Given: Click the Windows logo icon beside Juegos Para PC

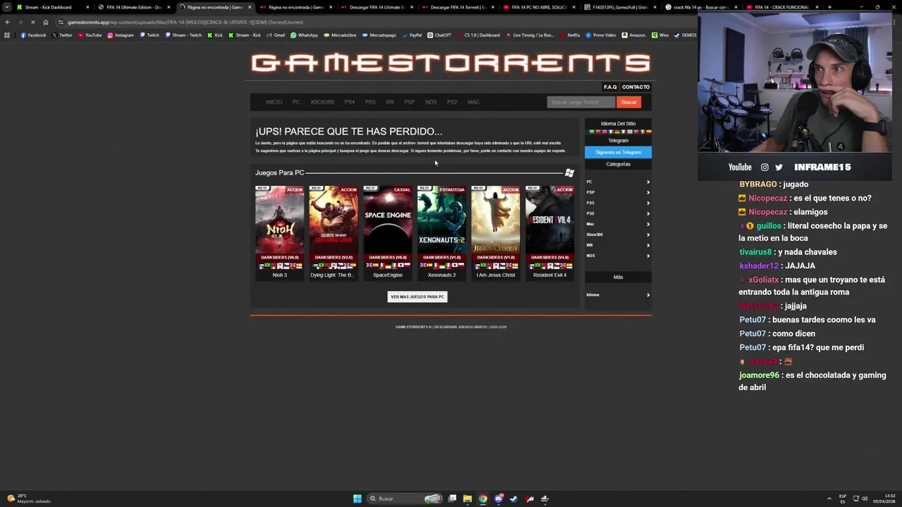Looking at the screenshot, I should click(x=569, y=173).
